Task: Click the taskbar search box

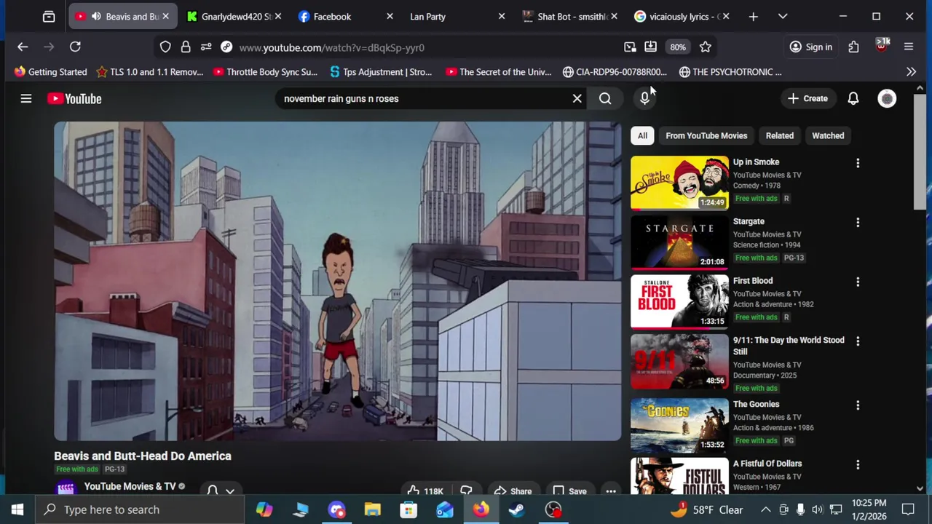Action: pyautogui.click(x=140, y=509)
